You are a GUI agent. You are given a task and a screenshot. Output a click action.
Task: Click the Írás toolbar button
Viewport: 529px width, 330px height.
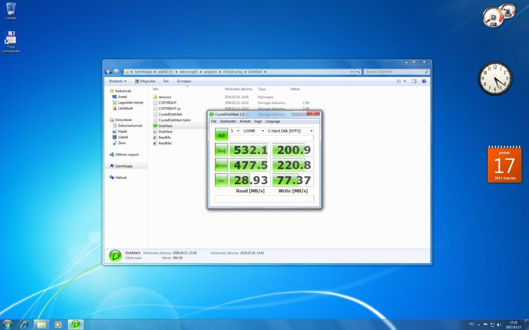pyautogui.click(x=166, y=81)
